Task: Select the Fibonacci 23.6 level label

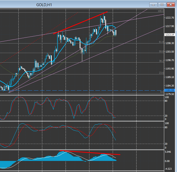Action: click(x=161, y=73)
